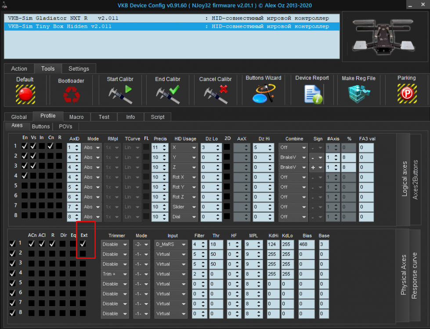Toggle the Ext checkbox for physical axis 1
430x329 pixels.
point(83,243)
